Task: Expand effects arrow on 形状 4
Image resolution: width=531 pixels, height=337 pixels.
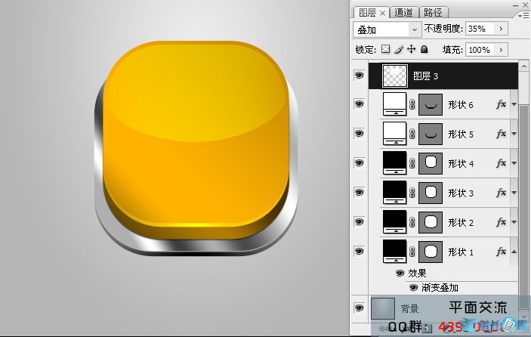Action: [514, 163]
